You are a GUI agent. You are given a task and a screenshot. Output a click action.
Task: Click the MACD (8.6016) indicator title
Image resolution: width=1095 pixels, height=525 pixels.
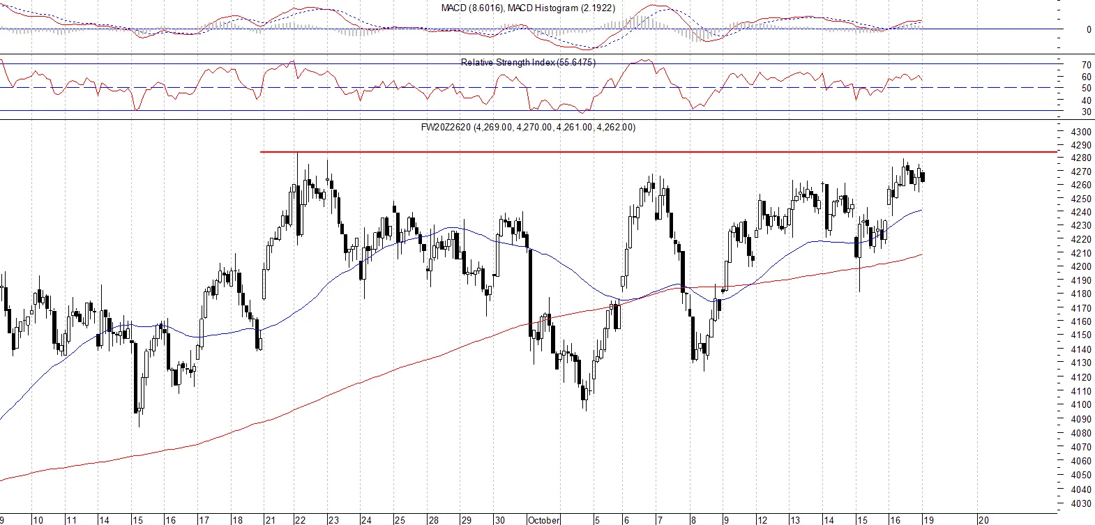coord(528,8)
